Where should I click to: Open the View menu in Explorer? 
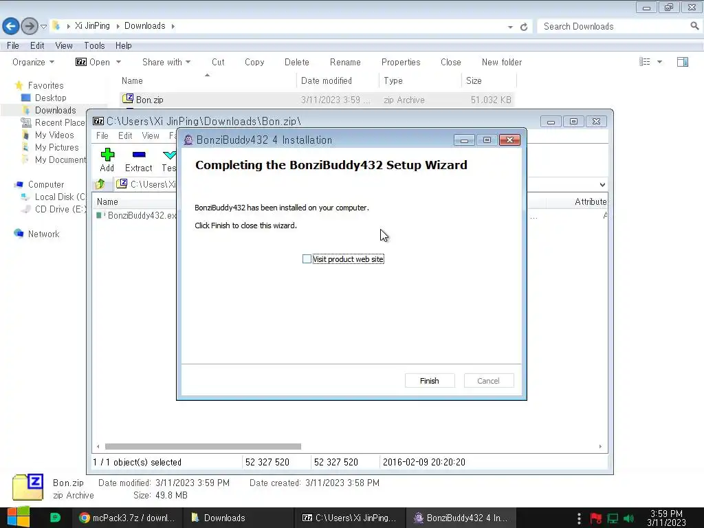[x=64, y=46]
